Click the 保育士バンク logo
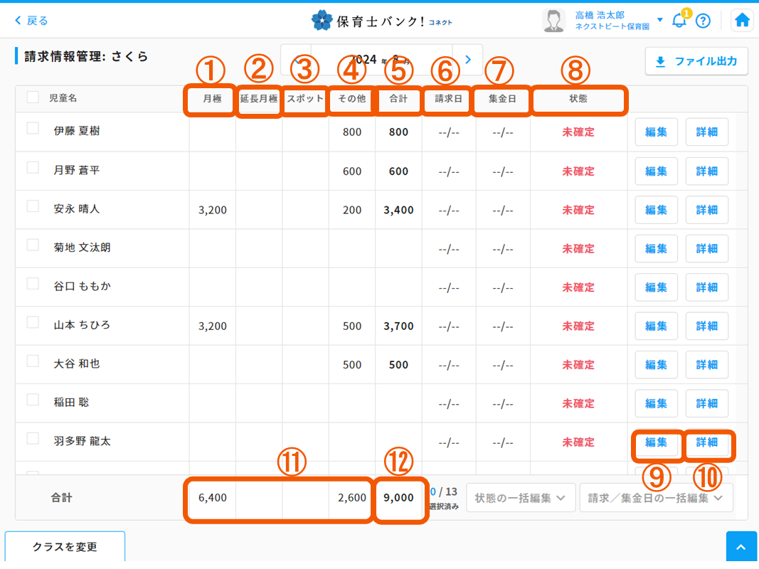 [381, 21]
